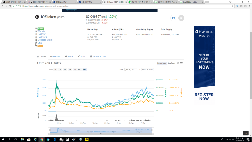Open KakaoTalk from the taskbar

coord(87,139)
